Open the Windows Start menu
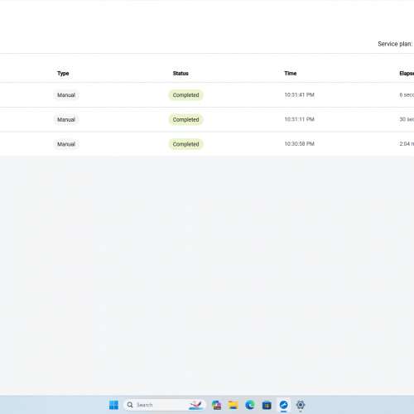This screenshot has width=414, height=414. (113, 405)
